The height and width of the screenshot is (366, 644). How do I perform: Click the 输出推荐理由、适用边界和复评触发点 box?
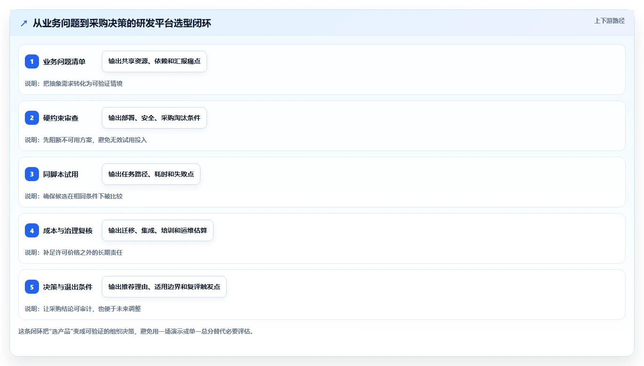click(x=164, y=287)
